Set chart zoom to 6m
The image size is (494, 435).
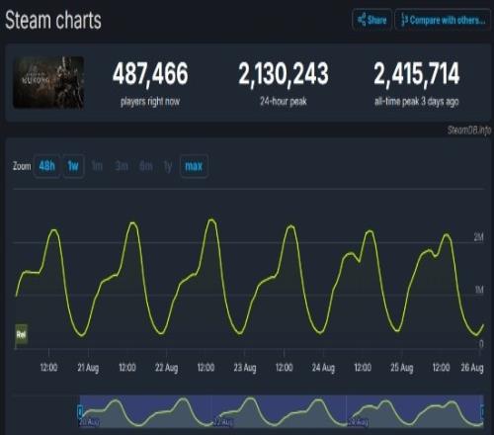(x=146, y=166)
